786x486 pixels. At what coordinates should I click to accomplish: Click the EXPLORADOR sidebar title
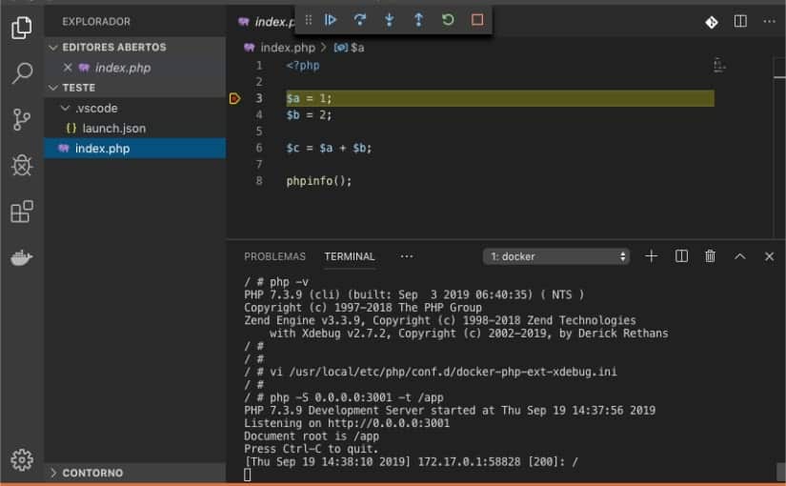click(96, 22)
